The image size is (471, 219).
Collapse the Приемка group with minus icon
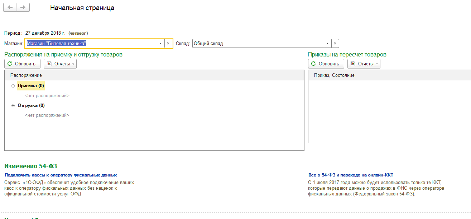[x=13, y=86]
